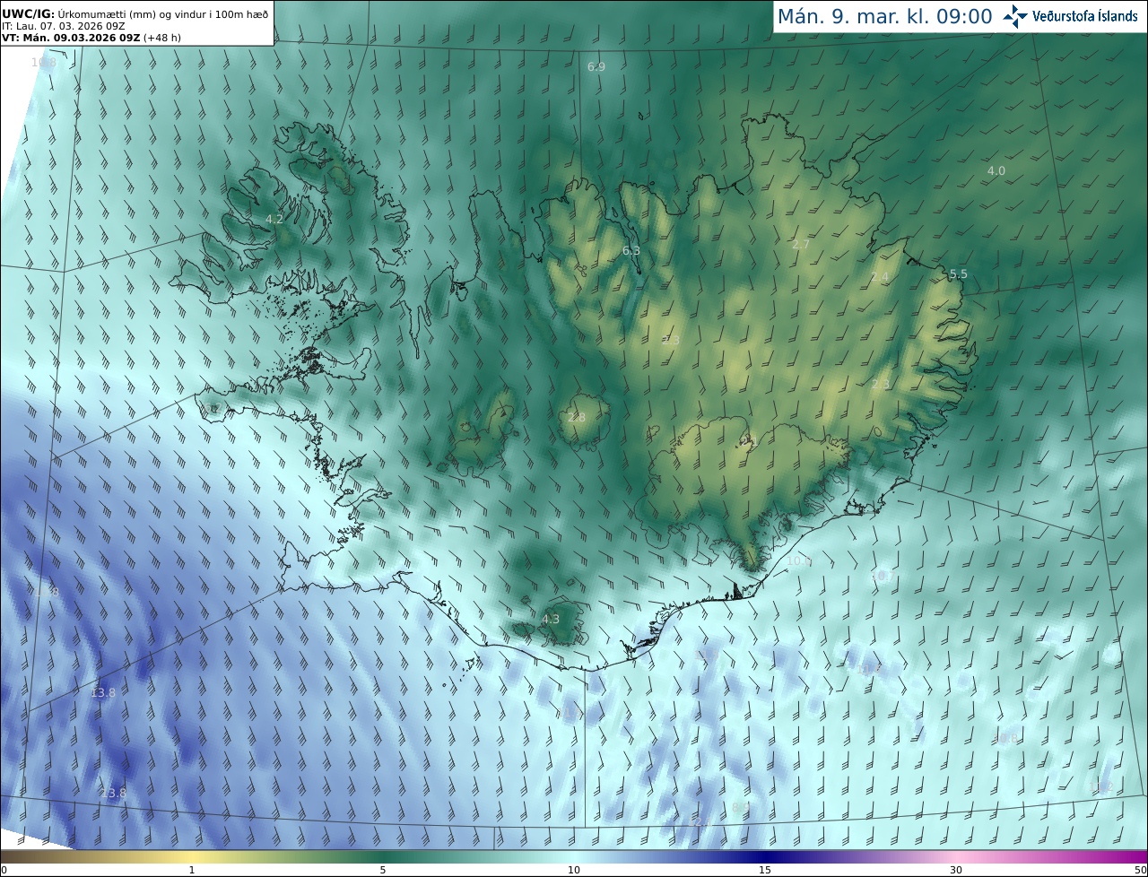Click the 2.8 value on the central glacier
The height and width of the screenshot is (877, 1148).
[577, 417]
